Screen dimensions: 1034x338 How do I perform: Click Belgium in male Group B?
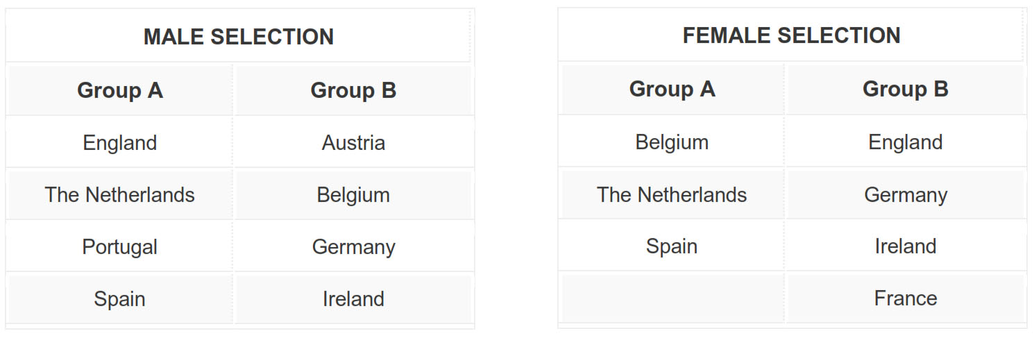coord(353,194)
